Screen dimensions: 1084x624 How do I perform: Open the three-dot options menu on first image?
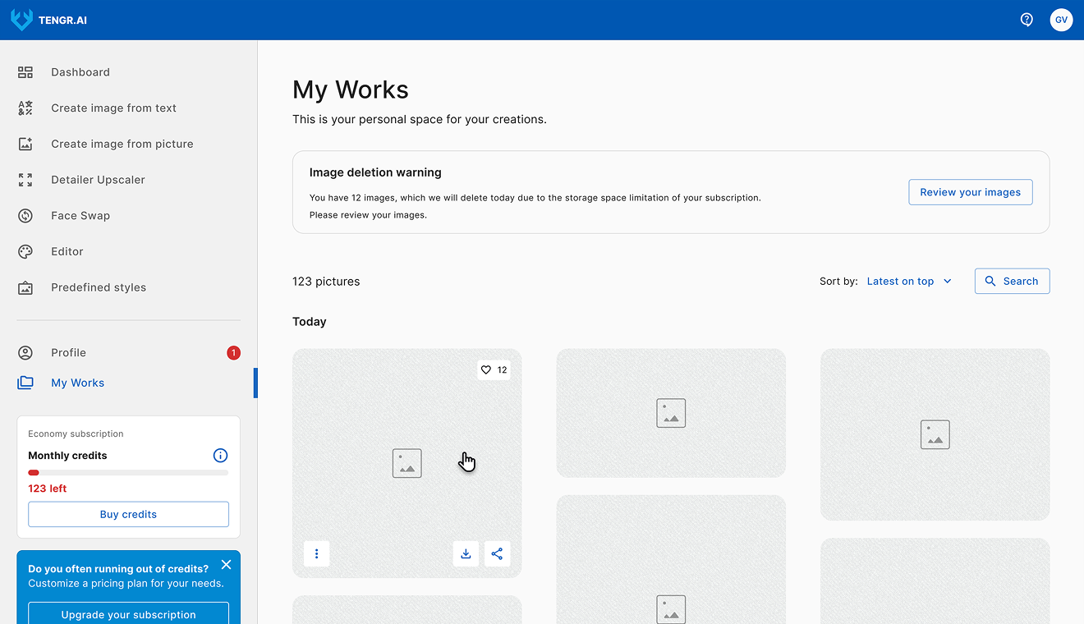tap(316, 553)
